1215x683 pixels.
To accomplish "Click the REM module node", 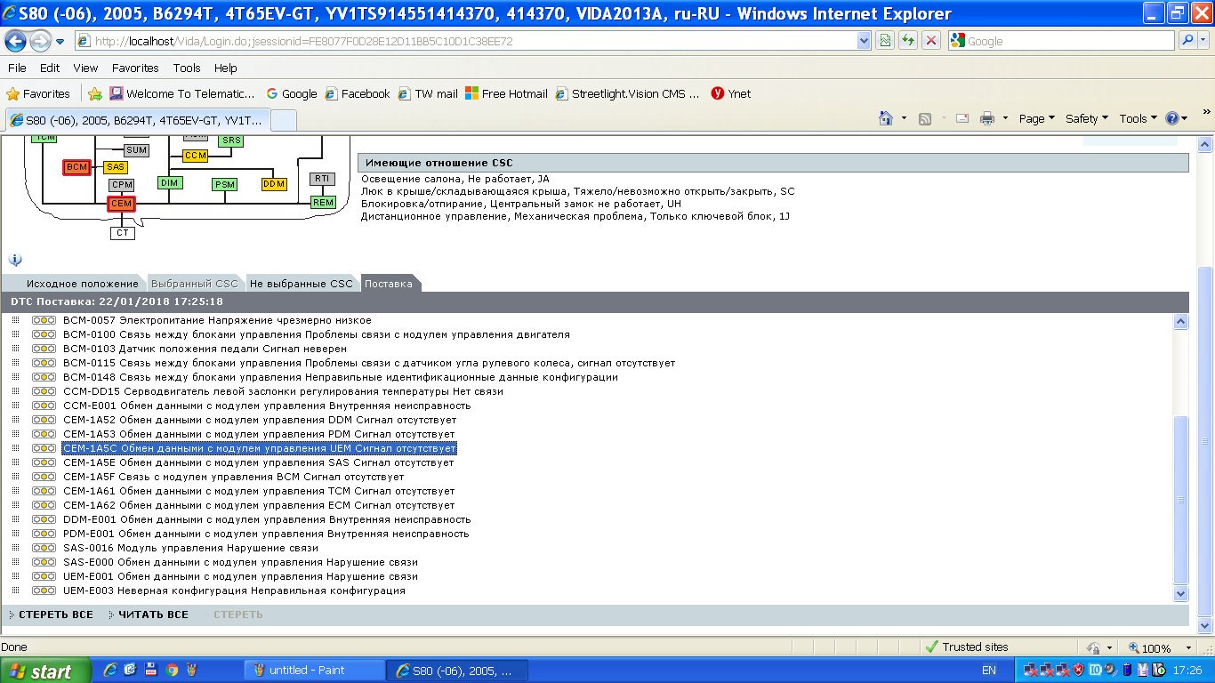I will point(323,202).
